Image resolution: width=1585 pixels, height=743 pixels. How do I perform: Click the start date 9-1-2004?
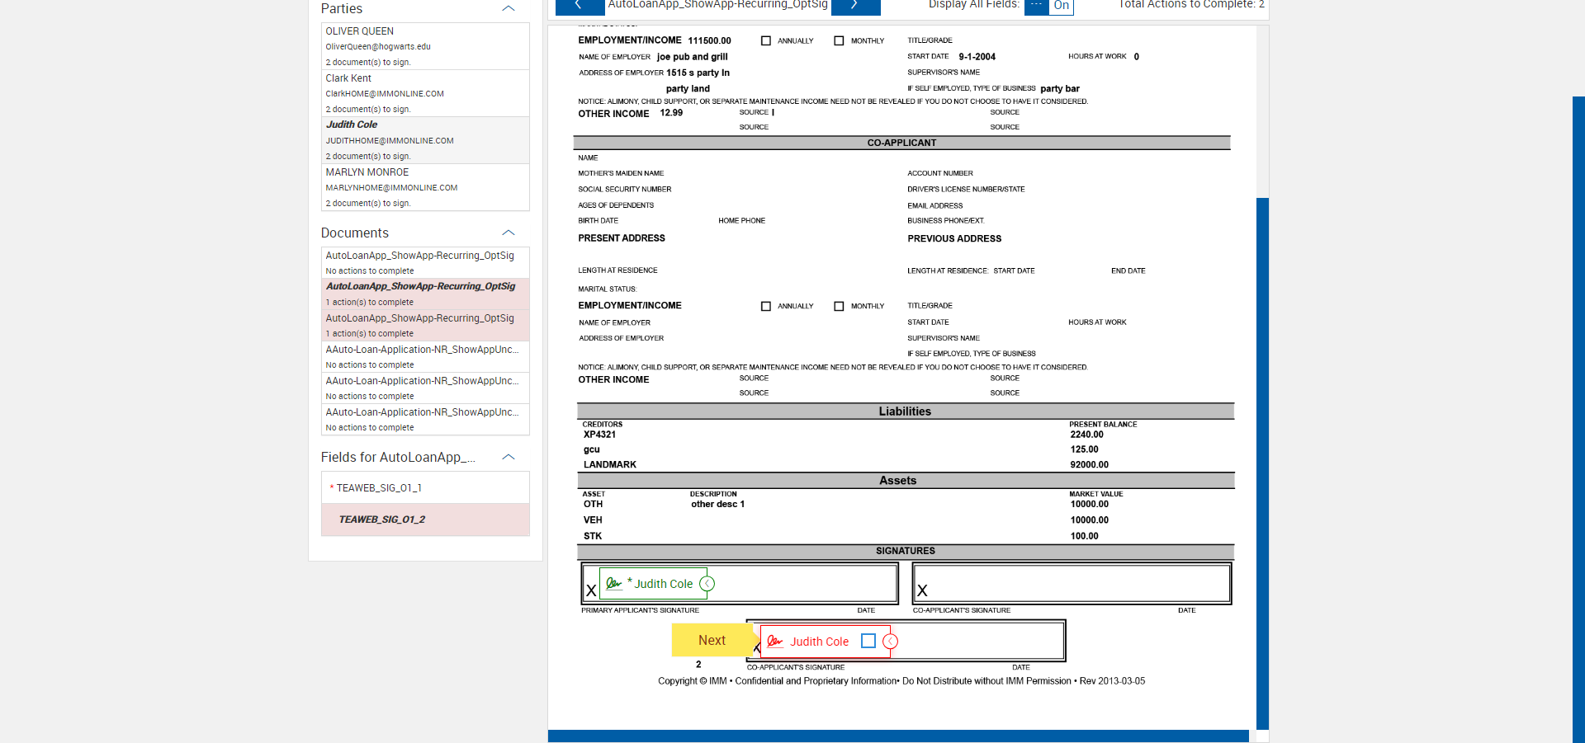977,57
